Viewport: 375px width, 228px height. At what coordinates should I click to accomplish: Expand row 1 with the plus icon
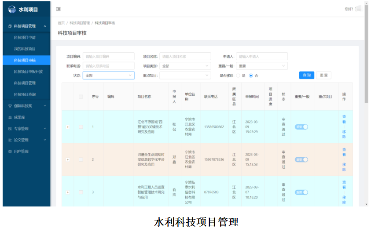pos(68,127)
